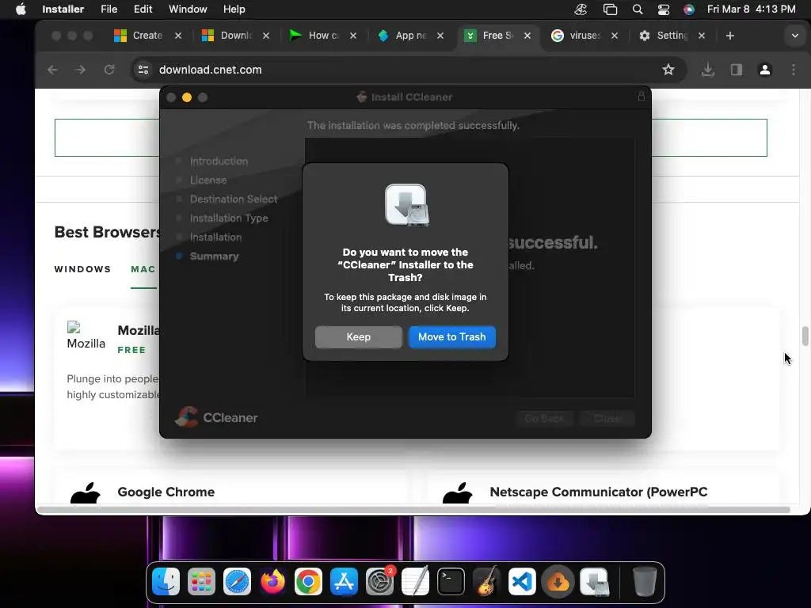Image resolution: width=811 pixels, height=608 pixels.
Task: Open Chrome three-dot menu
Action: 794,70
